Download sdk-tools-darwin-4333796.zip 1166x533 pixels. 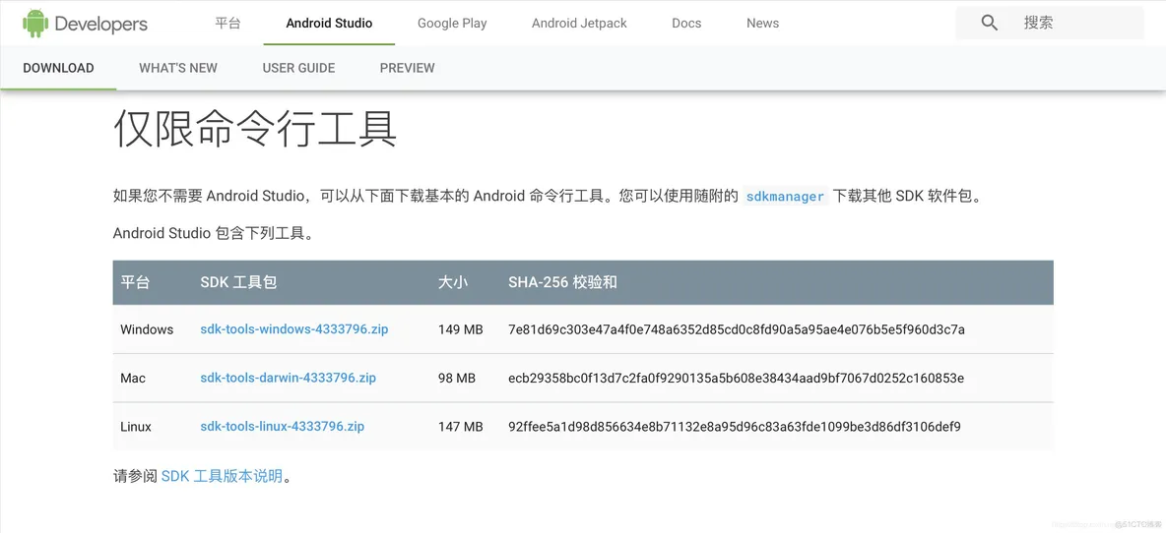pos(289,378)
